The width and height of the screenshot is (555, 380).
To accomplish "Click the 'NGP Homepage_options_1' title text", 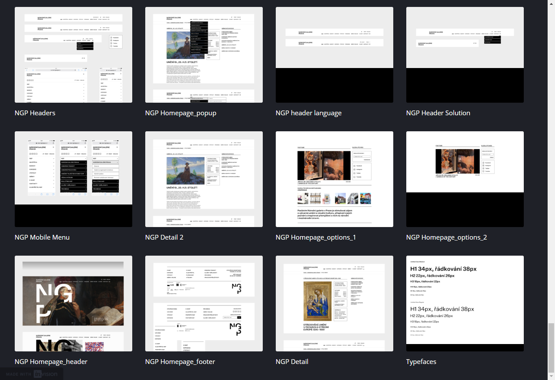I will 316,237.
